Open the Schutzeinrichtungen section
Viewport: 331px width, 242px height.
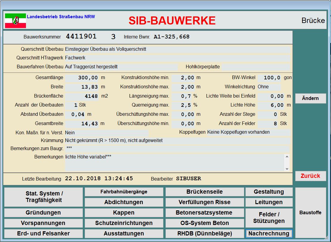point(124,223)
